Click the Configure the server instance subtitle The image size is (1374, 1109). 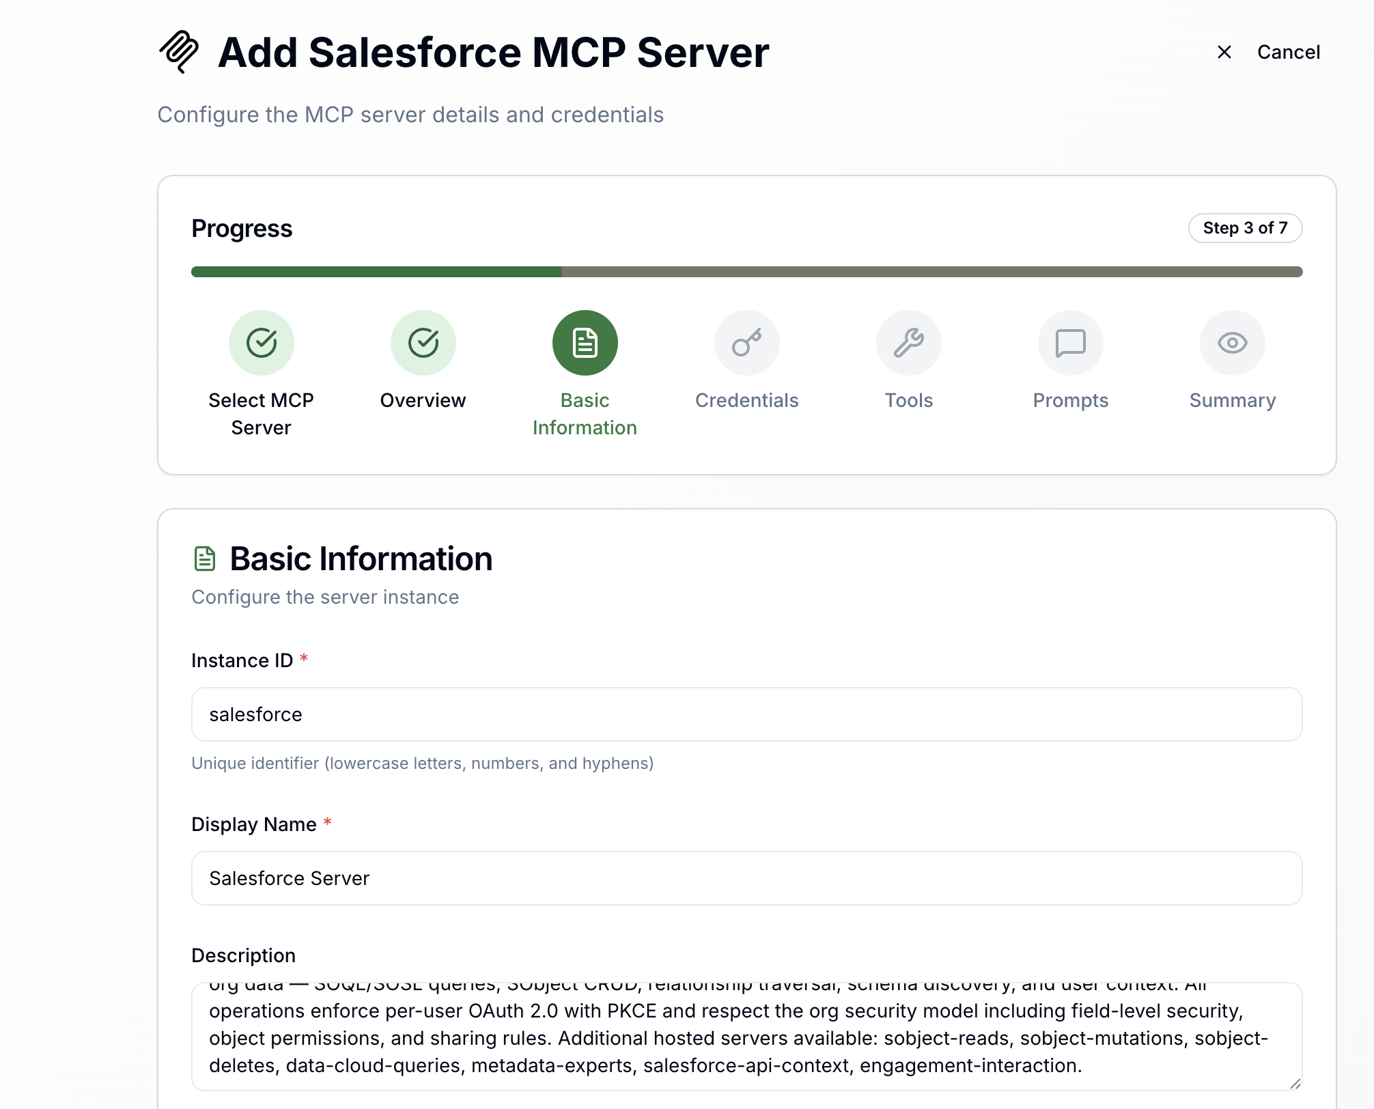point(325,597)
